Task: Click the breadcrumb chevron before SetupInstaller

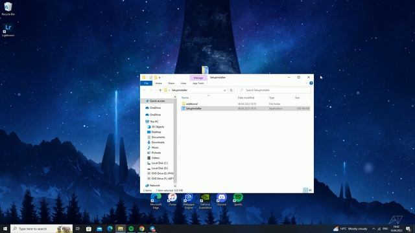Action: pyautogui.click(x=169, y=91)
